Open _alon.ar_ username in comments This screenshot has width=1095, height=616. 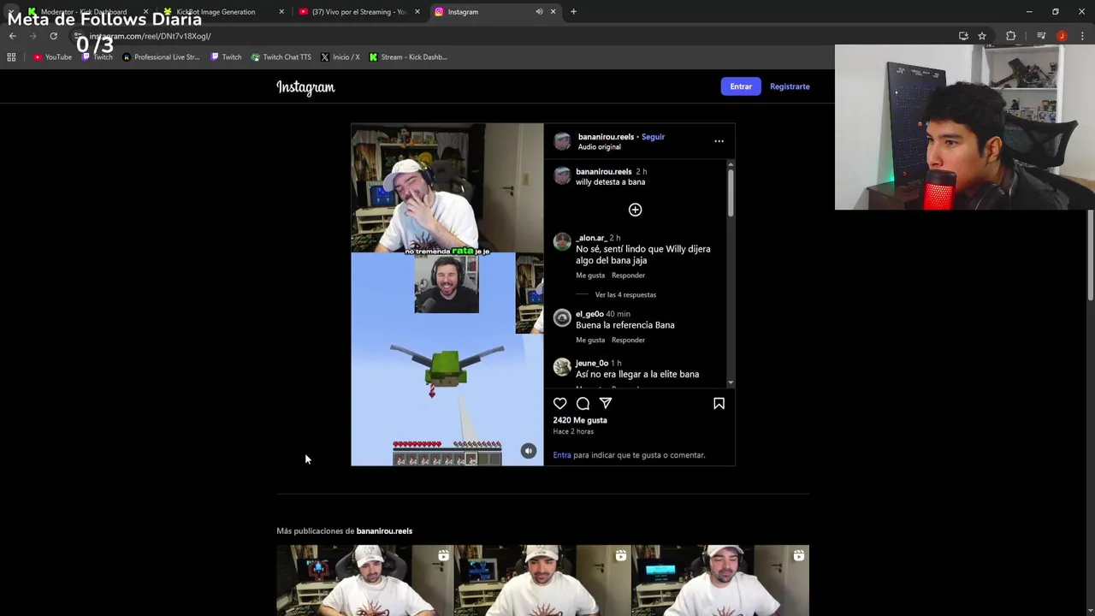[591, 238]
